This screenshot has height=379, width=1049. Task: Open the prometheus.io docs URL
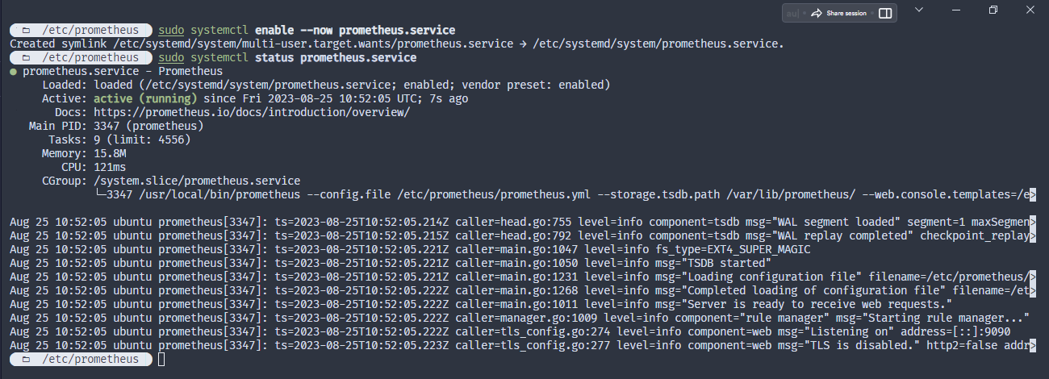click(252, 112)
